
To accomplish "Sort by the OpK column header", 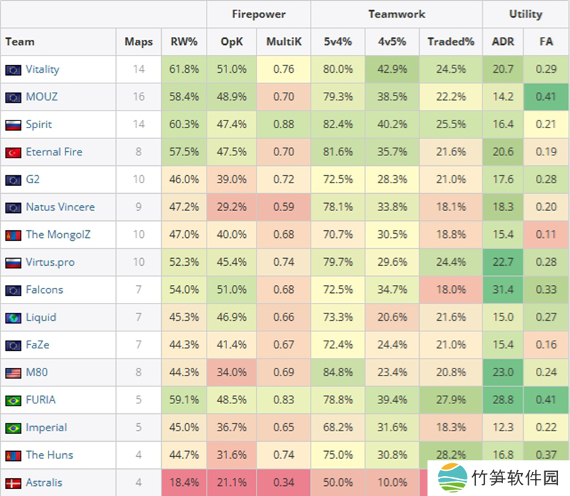I will click(232, 42).
